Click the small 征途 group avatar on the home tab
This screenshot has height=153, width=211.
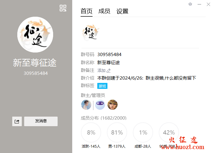90,32
